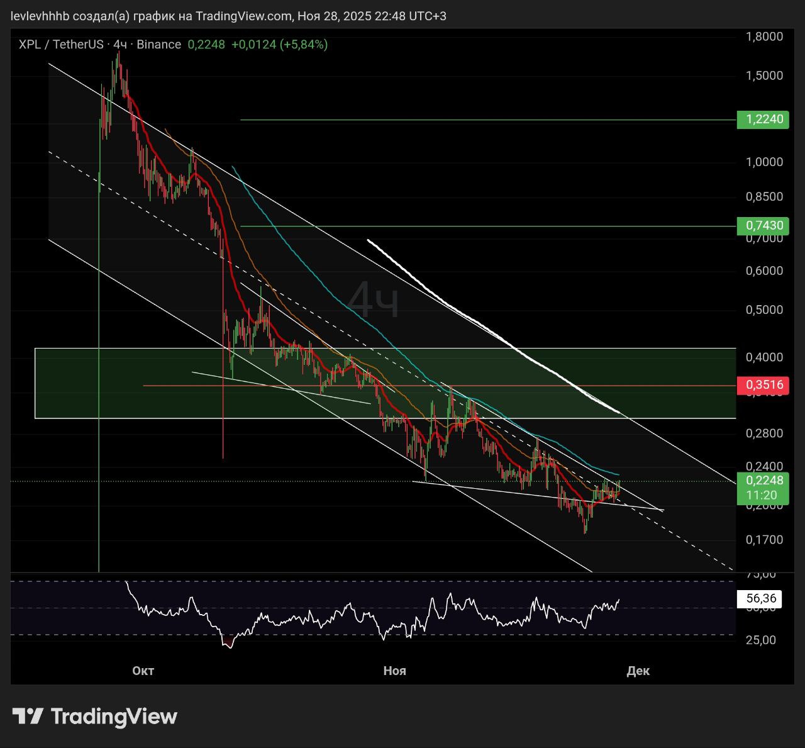Click the 0,5000 price axis label
Image resolution: width=805 pixels, height=748 pixels.
click(x=763, y=310)
